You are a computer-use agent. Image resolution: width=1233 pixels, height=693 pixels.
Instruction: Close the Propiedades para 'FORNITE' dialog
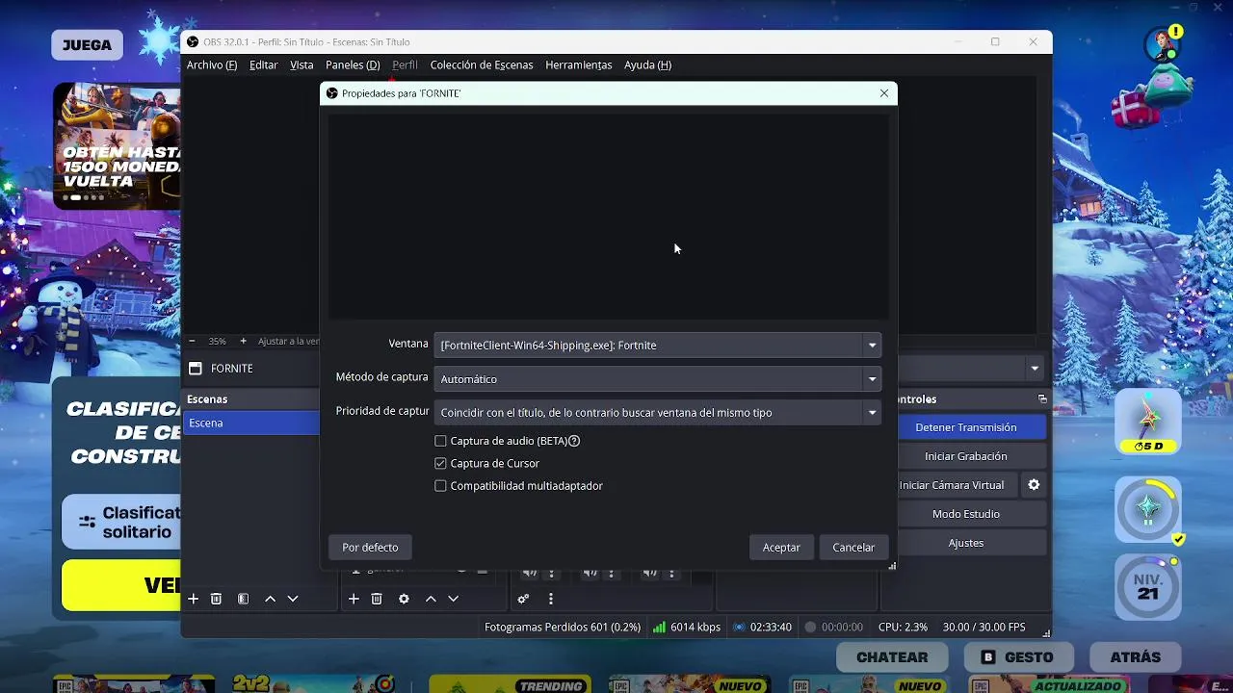pyautogui.click(x=884, y=93)
